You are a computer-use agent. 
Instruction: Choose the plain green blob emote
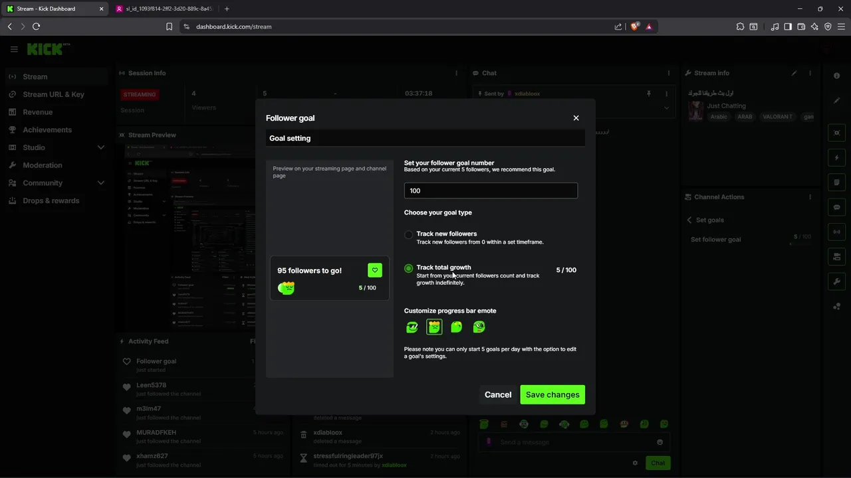pos(456,327)
